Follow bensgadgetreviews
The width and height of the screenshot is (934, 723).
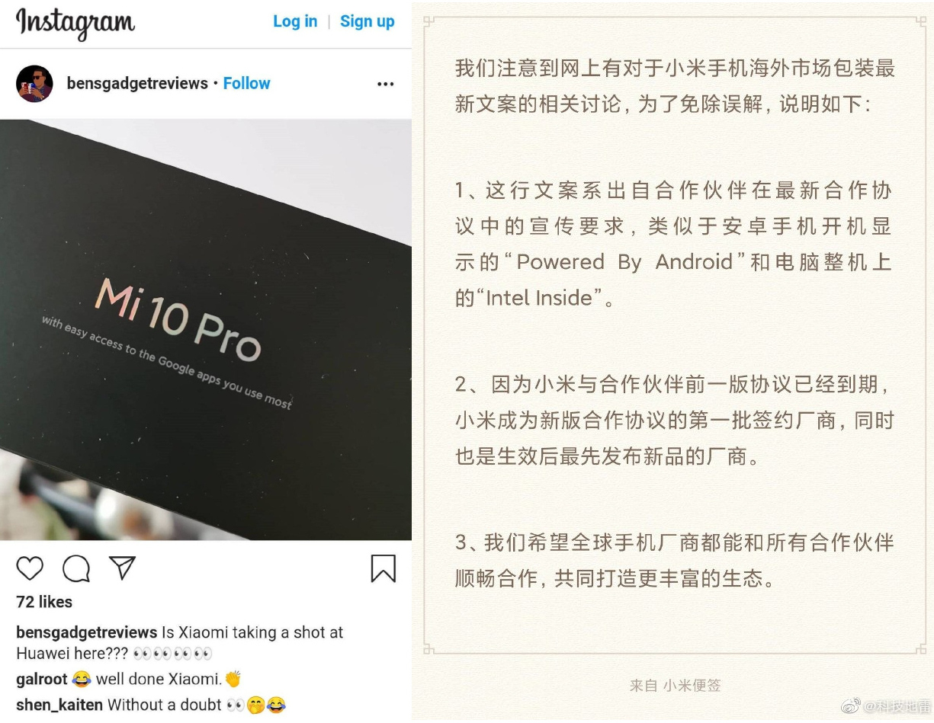point(246,83)
